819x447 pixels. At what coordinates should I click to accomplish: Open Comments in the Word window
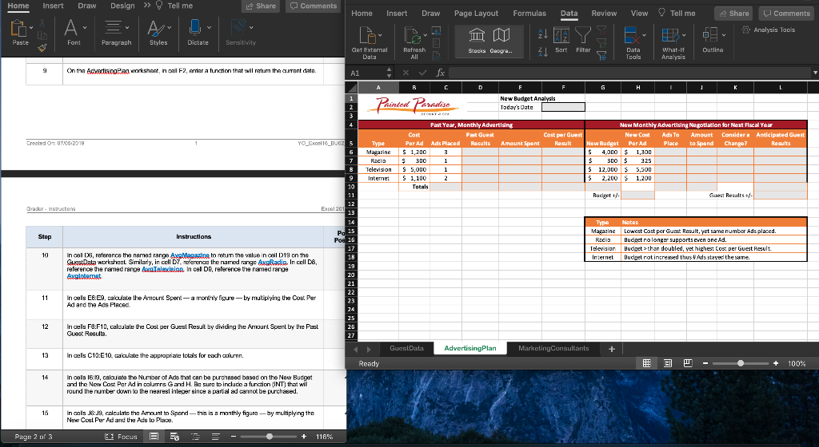pyautogui.click(x=313, y=6)
